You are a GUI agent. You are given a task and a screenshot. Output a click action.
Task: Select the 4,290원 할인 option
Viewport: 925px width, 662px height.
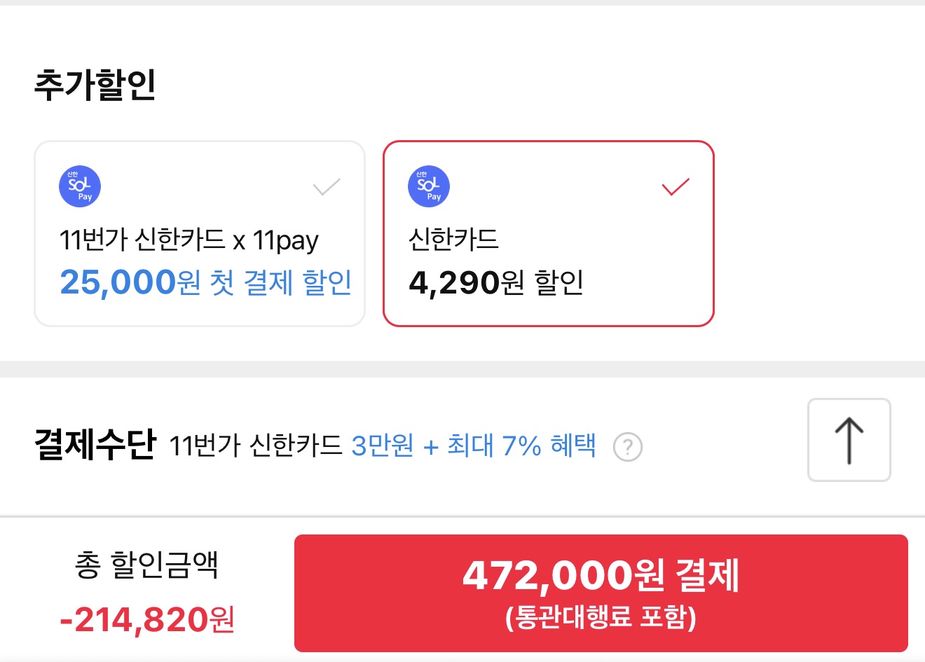(496, 282)
